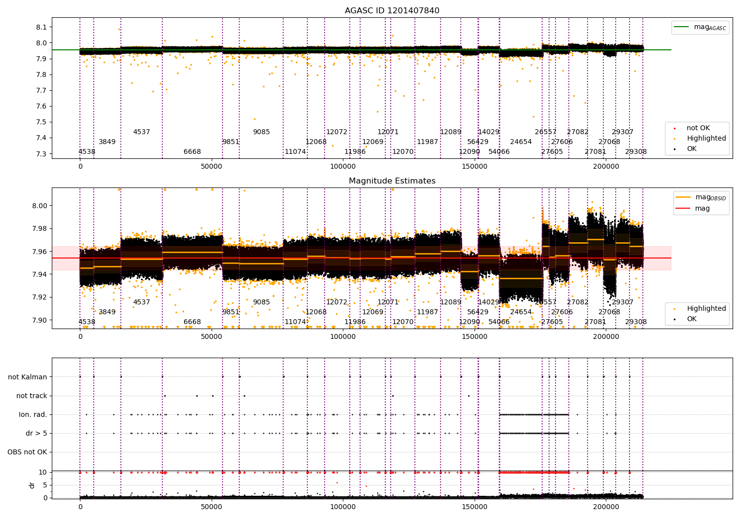Click the 8.1 y-axis tick in top plot
The image size is (740, 518).
pyautogui.click(x=42, y=27)
